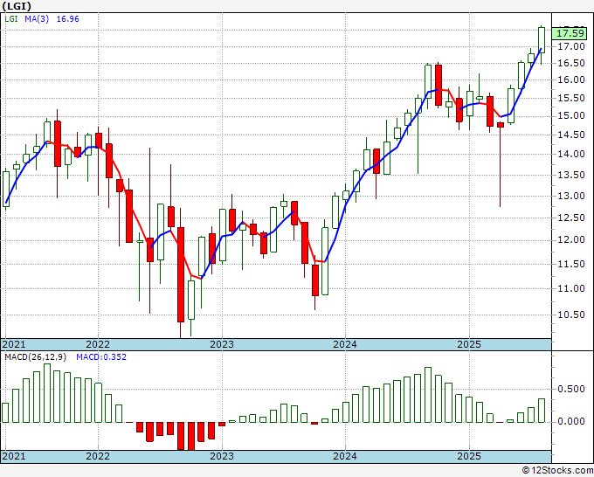
Task: Click the 17.59 current price tag
Action: pos(571,33)
